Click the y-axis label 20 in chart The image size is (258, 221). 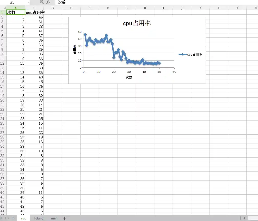click(80, 53)
